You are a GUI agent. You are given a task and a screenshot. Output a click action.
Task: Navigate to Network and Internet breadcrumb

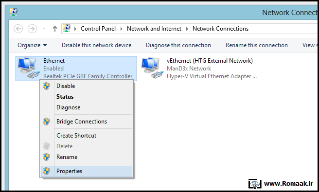(x=154, y=29)
